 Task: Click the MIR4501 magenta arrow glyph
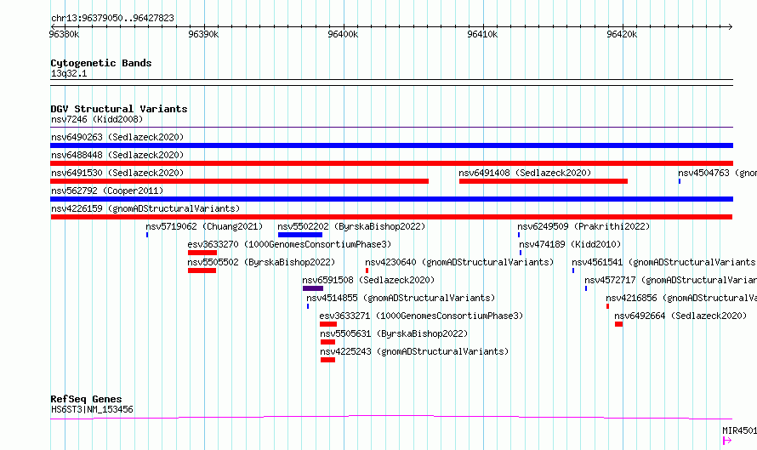[x=727, y=441]
